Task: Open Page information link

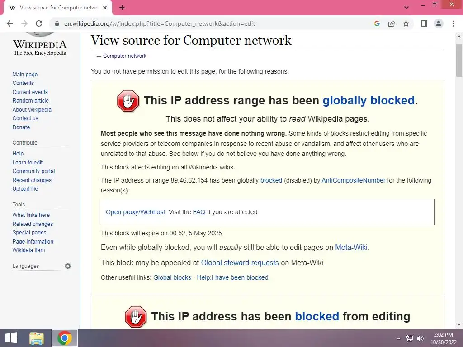Action: [x=33, y=241]
